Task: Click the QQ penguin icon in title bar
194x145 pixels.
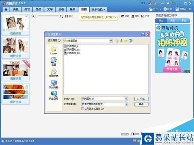Action: click(x=150, y=3)
